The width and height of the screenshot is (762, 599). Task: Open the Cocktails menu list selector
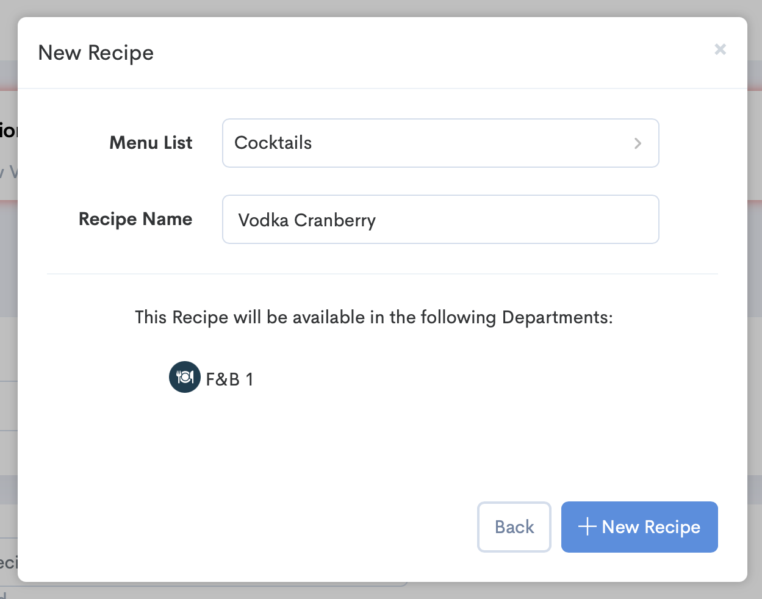(x=440, y=143)
